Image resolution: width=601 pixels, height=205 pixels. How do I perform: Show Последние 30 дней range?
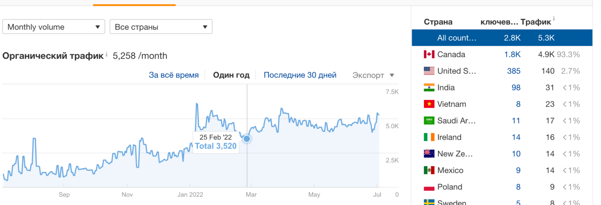[300, 75]
